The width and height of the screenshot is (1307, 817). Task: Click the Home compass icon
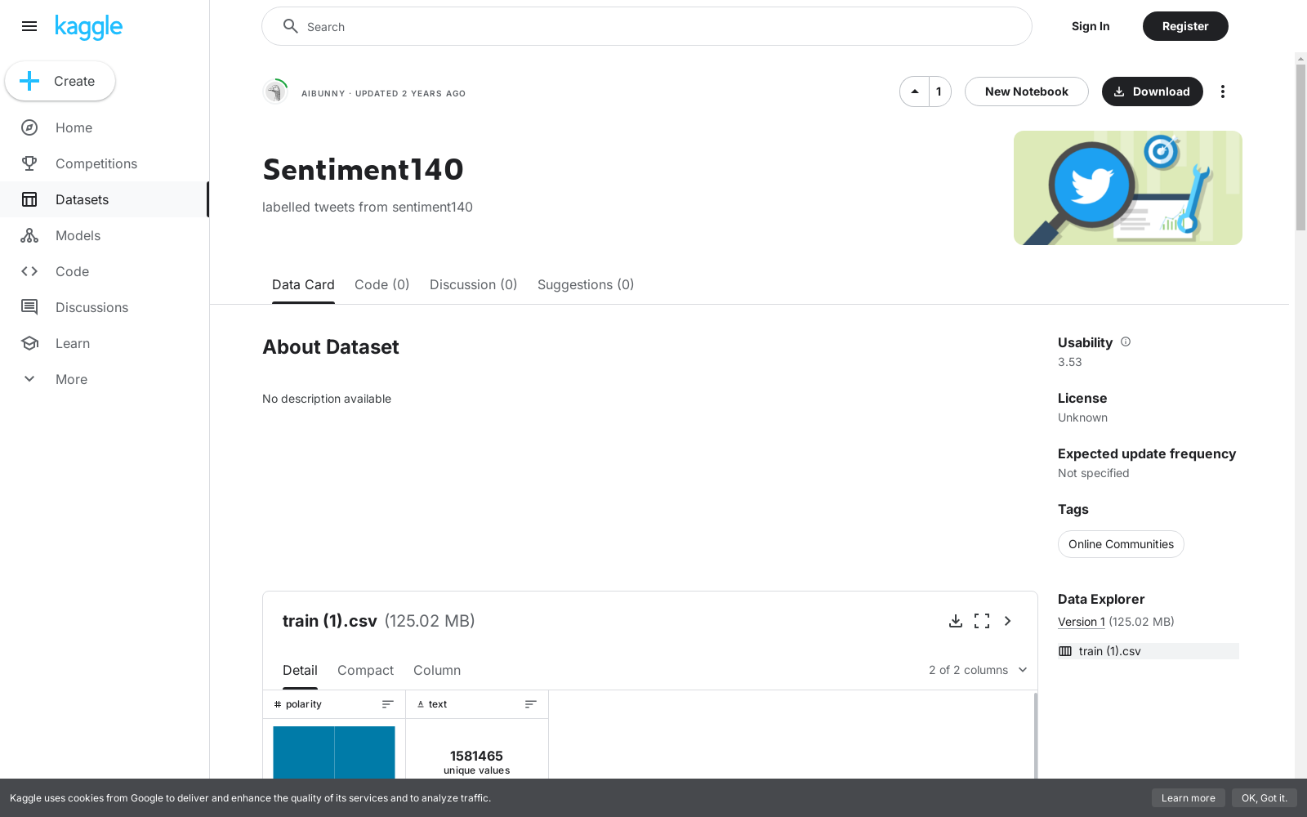click(x=29, y=127)
